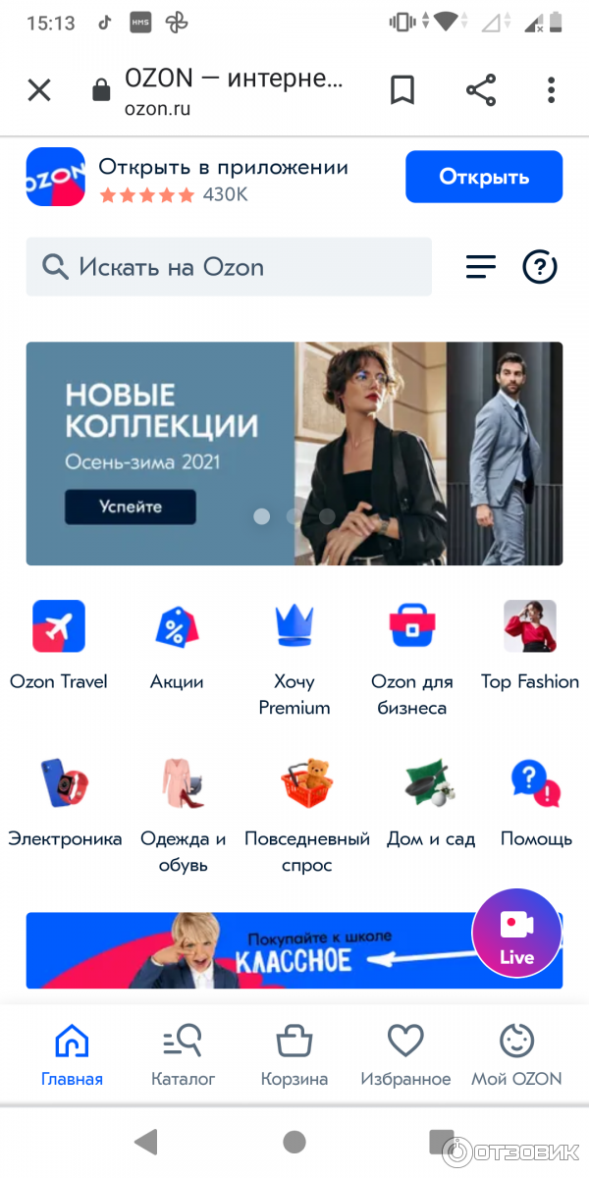Select the Хочу Premium crown icon
Screen dimensions: 589x1178
click(x=294, y=626)
